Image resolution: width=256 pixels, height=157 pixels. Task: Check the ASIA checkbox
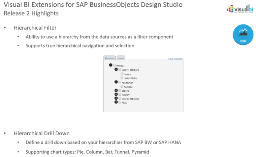[x=120, y=102]
